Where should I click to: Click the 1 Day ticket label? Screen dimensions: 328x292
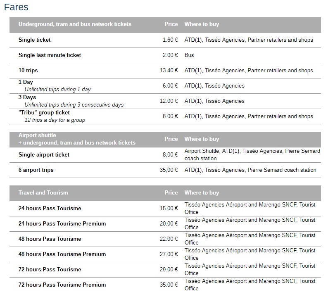coord(26,82)
